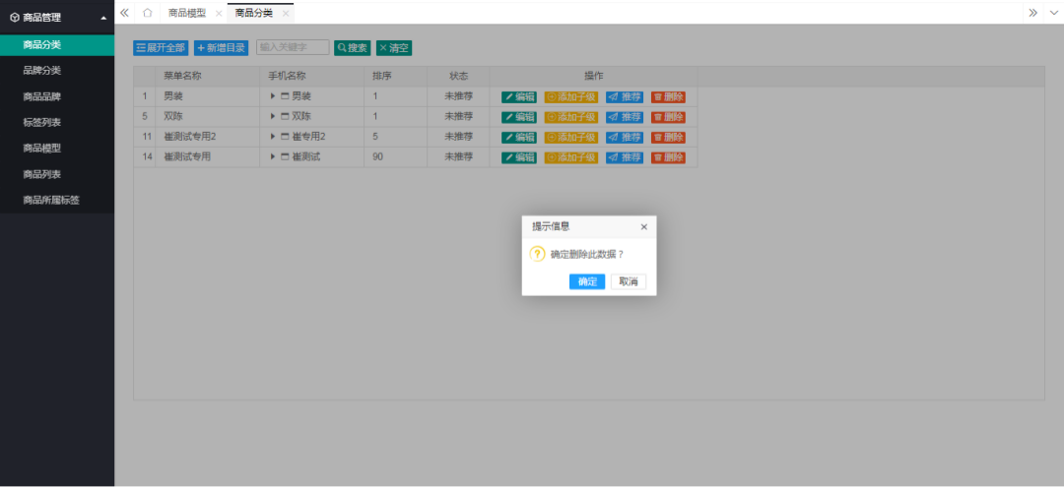Recommend the 男装 row
The width and height of the screenshot is (1064, 487).
pos(625,96)
